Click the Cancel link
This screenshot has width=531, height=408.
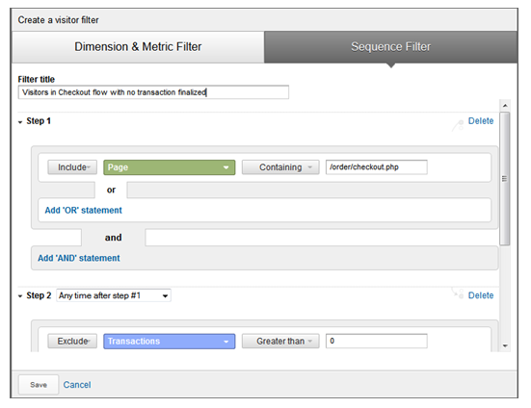pos(77,385)
